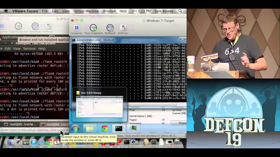Open the calendar icon in the Dock
The height and width of the screenshot is (157, 280).
point(57,142)
